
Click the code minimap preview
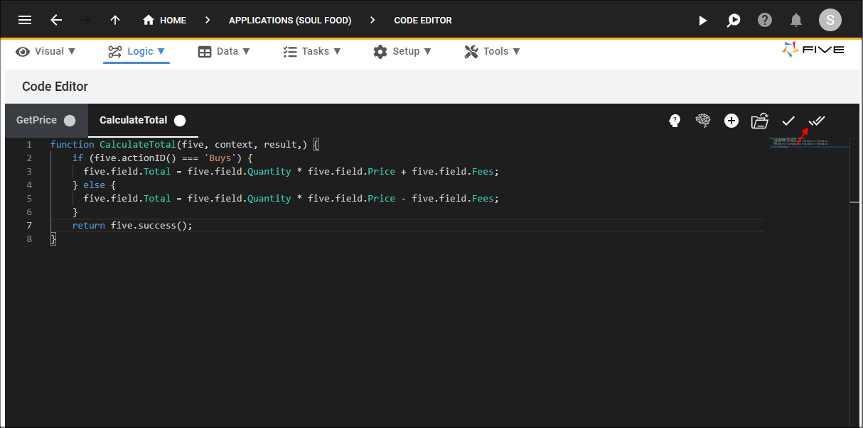click(810, 143)
